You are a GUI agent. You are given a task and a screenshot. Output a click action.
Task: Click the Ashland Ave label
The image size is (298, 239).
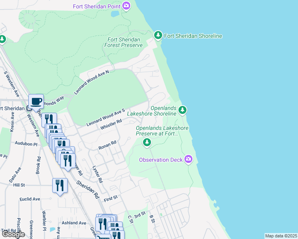pos(74,223)
